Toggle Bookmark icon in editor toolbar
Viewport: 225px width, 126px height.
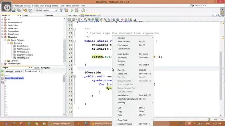pos(109,20)
